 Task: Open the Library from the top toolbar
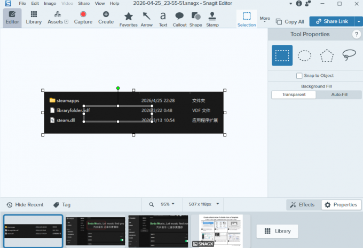pyautogui.click(x=34, y=18)
